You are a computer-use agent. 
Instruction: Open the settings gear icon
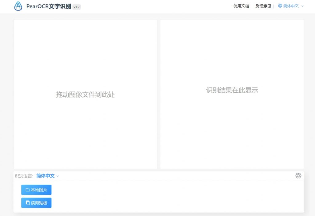(x=298, y=175)
